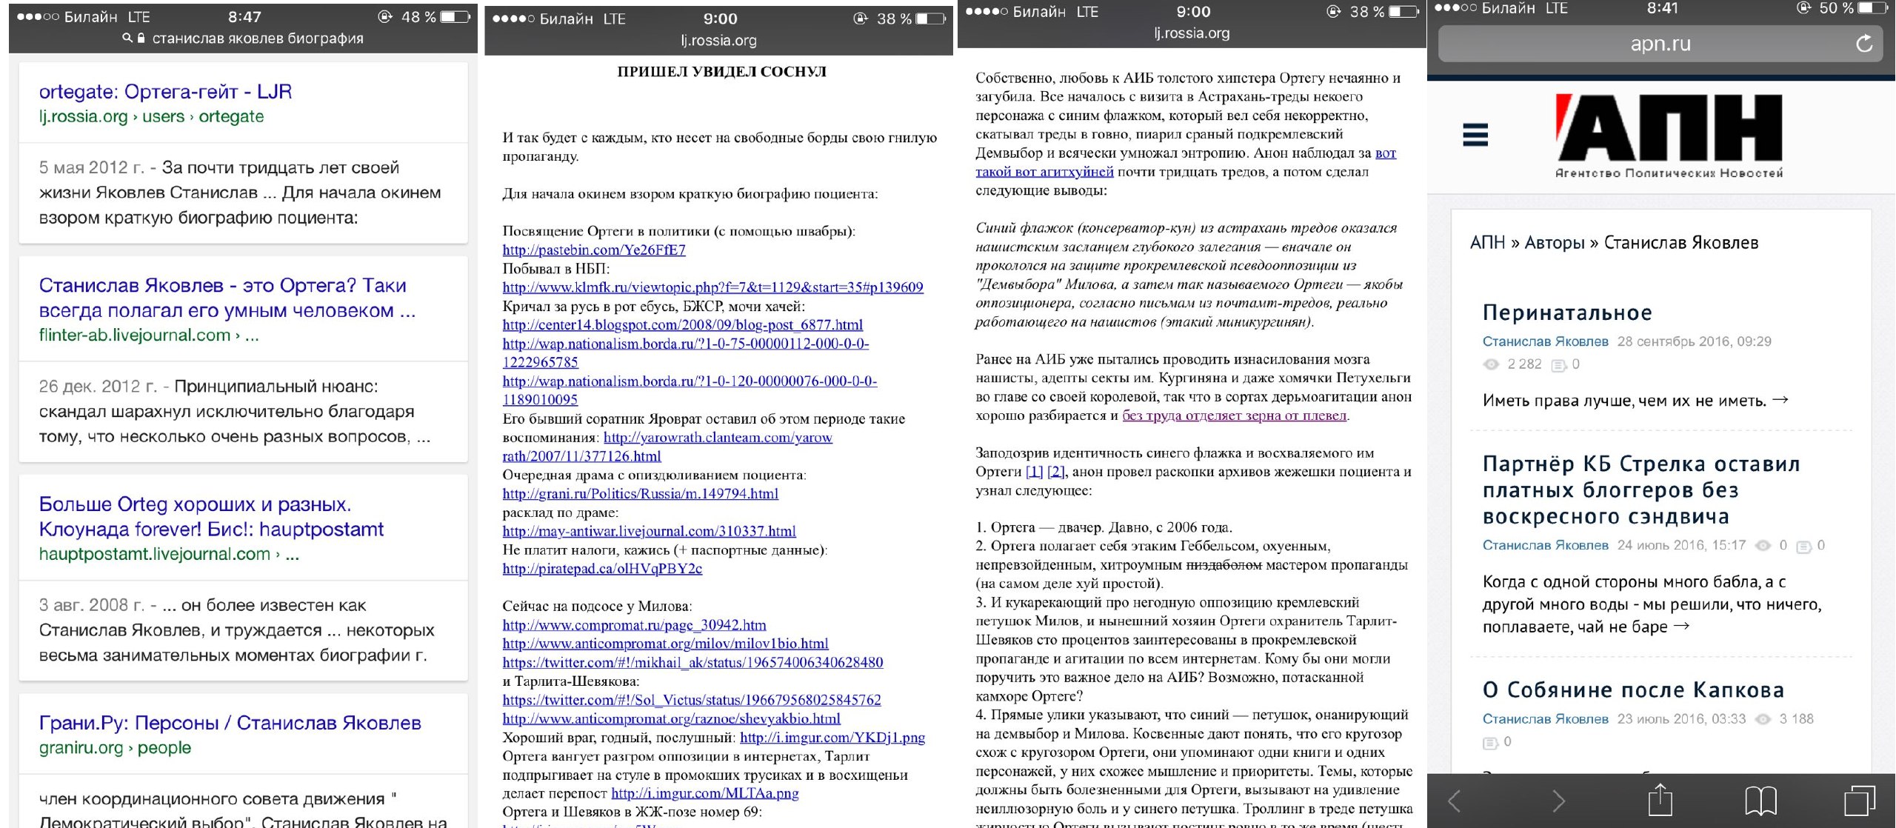Image resolution: width=1896 pixels, height=828 pixels.
Task: Tap Safari's back arrow in bottom toolbar
Action: (x=1455, y=801)
